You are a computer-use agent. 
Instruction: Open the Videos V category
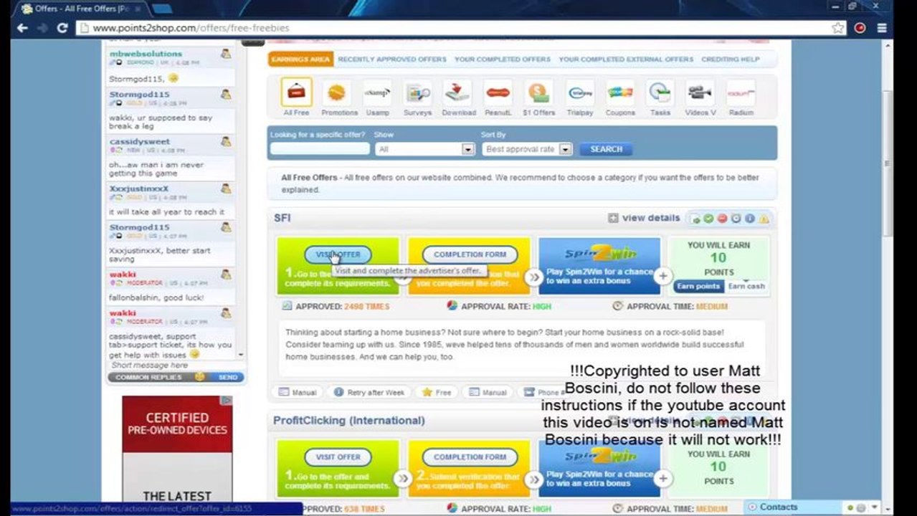(x=700, y=93)
